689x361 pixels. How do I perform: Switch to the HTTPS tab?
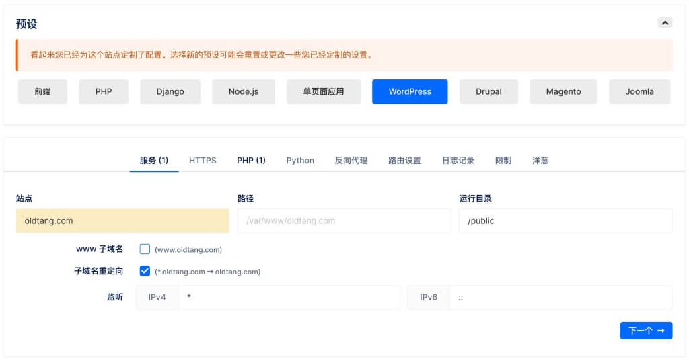point(203,161)
